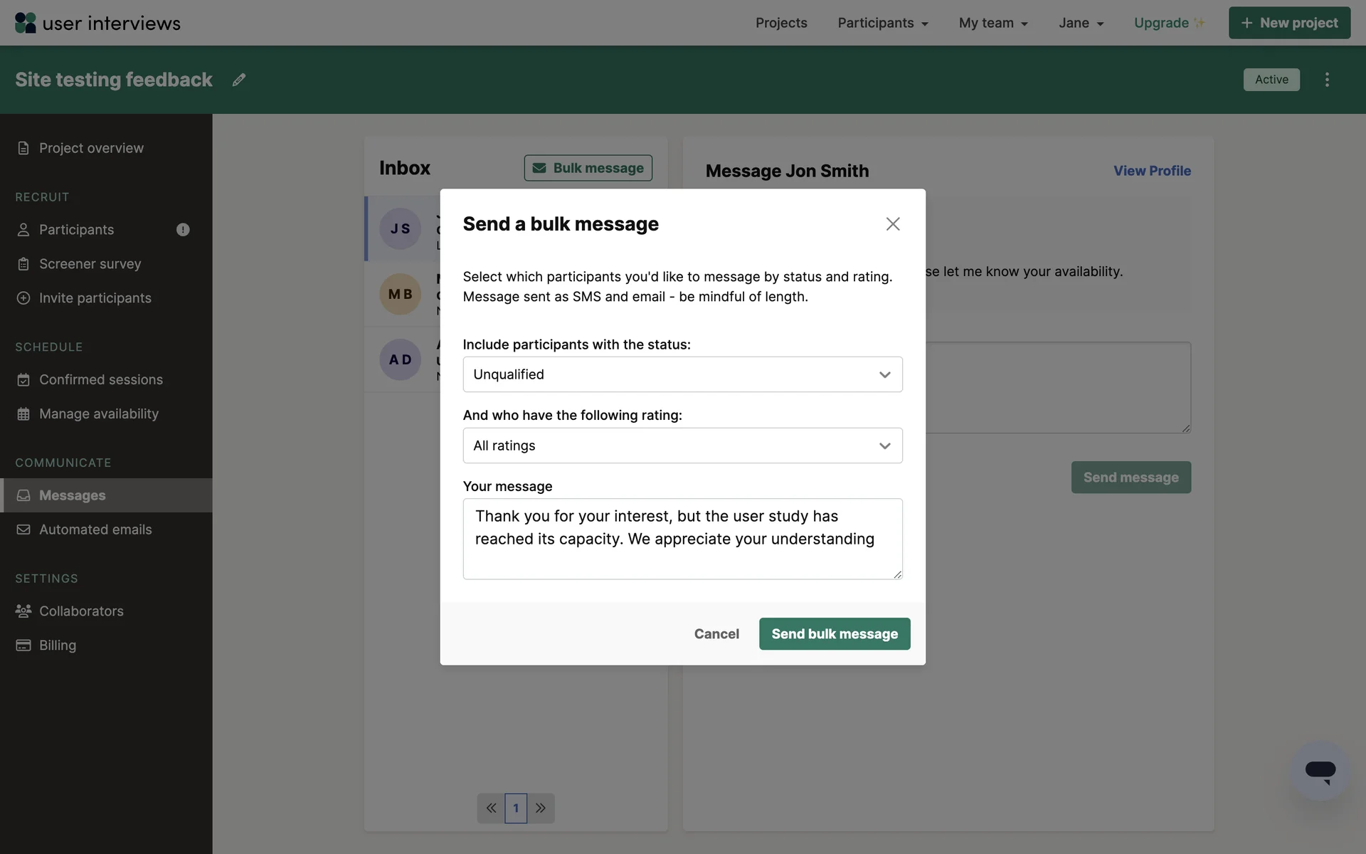Go to next inbox page arrow

pos(541,808)
